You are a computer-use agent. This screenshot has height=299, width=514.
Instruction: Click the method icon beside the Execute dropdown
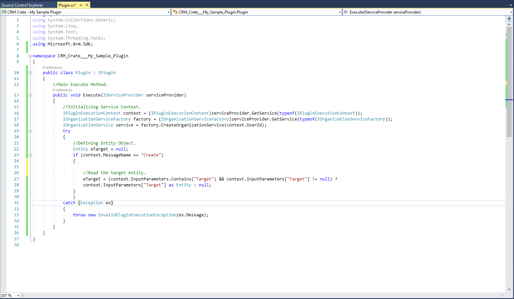coord(345,12)
